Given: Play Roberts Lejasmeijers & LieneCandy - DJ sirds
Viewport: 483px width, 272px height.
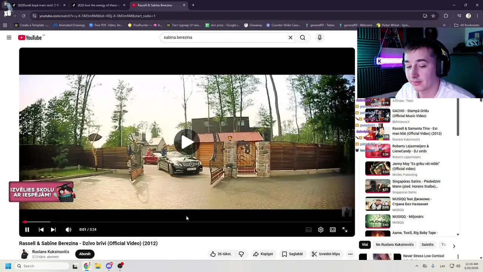Looking at the screenshot, I should (x=411, y=148).
